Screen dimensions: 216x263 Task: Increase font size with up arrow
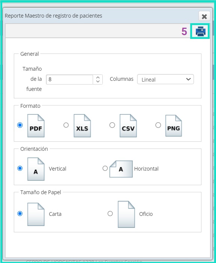98,77
